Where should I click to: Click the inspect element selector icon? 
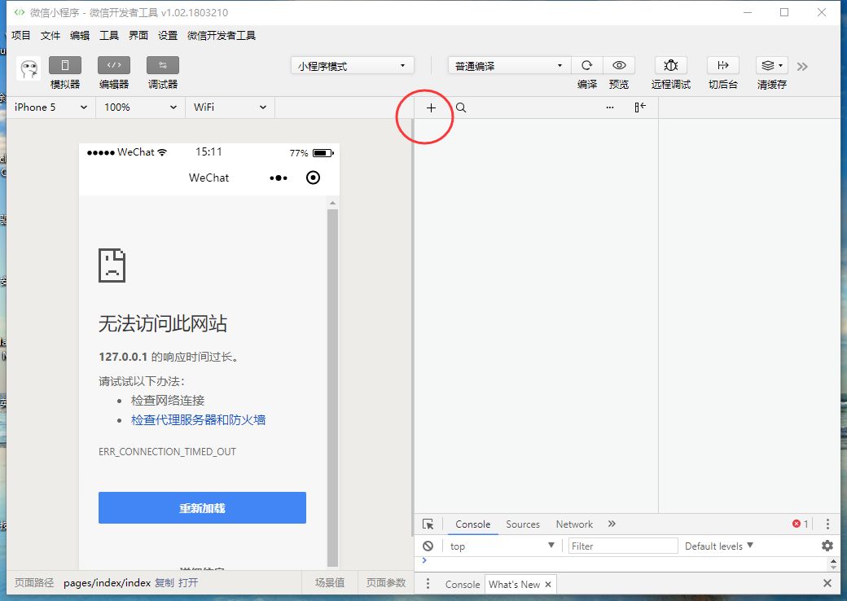(x=428, y=524)
